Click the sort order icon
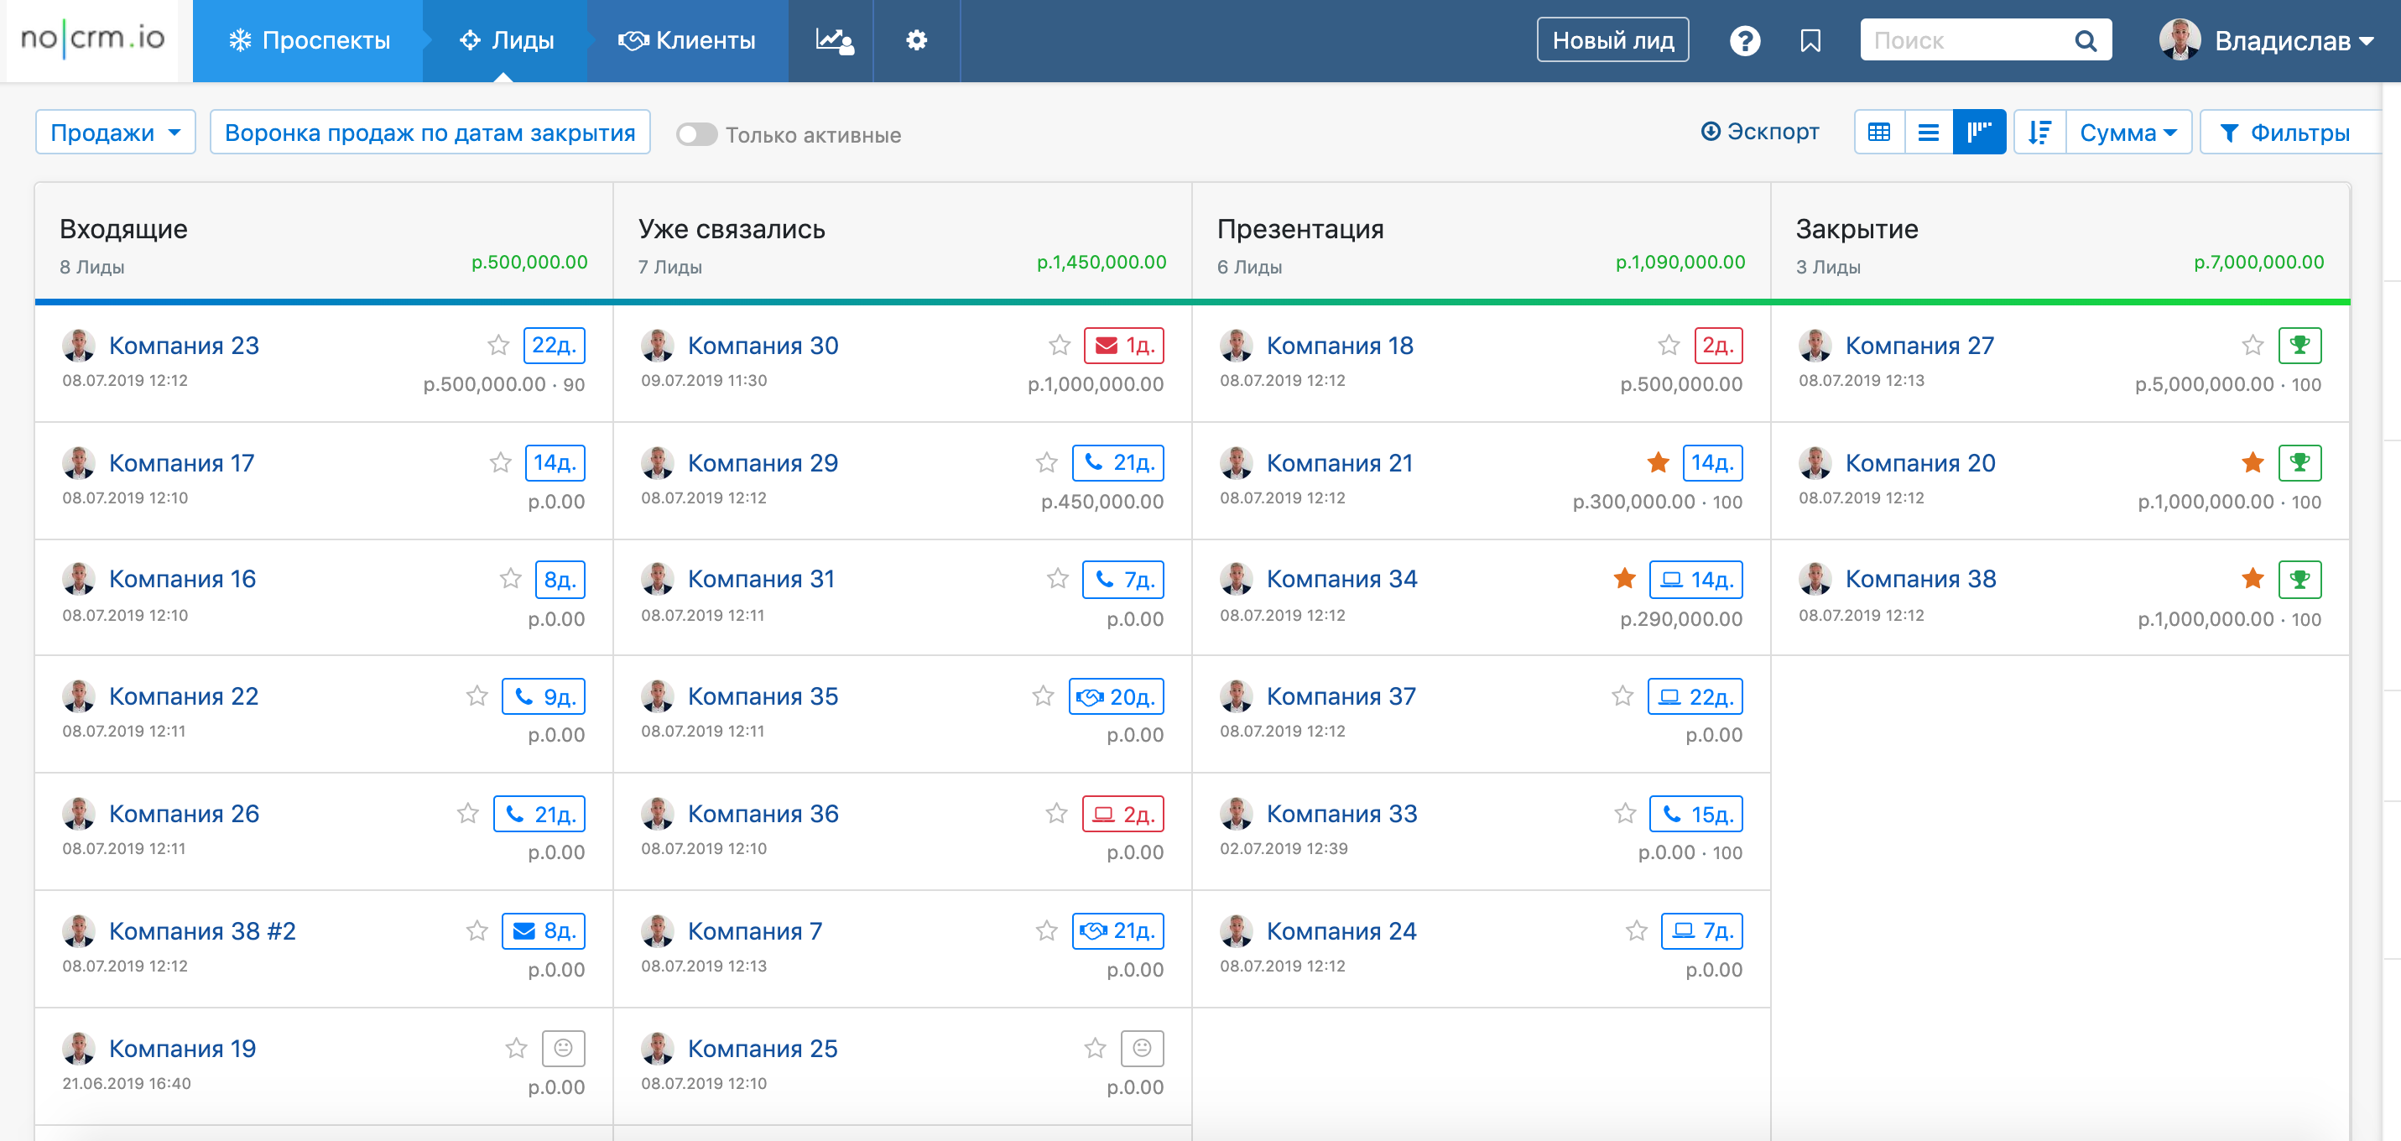Image resolution: width=2401 pixels, height=1141 pixels. (2039, 133)
